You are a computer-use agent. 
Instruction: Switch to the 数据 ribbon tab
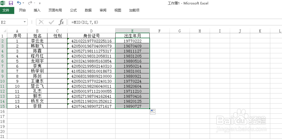pos(88,10)
